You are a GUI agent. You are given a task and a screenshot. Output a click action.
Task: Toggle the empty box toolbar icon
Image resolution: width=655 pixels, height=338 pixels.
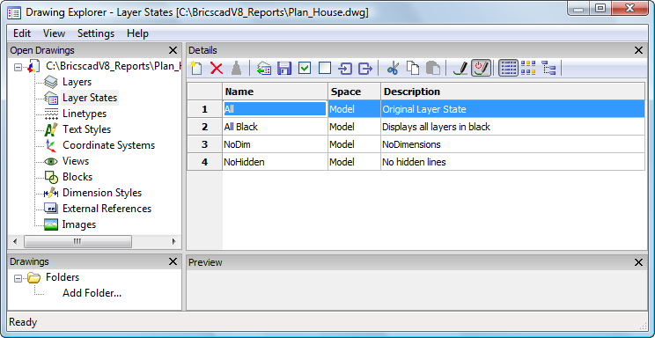click(x=325, y=68)
